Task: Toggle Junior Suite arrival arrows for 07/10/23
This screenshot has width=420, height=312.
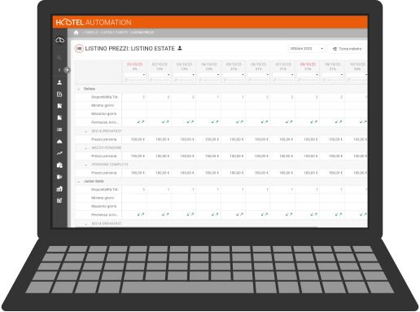Action: [289, 214]
